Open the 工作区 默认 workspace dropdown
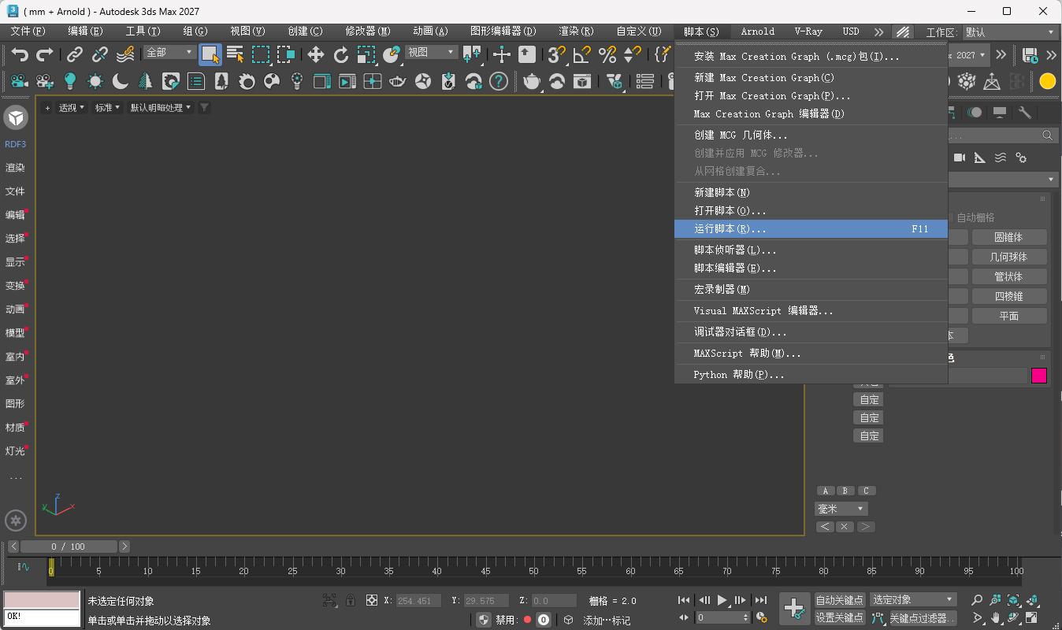Screen dimensions: 1062x630 coord(1009,32)
